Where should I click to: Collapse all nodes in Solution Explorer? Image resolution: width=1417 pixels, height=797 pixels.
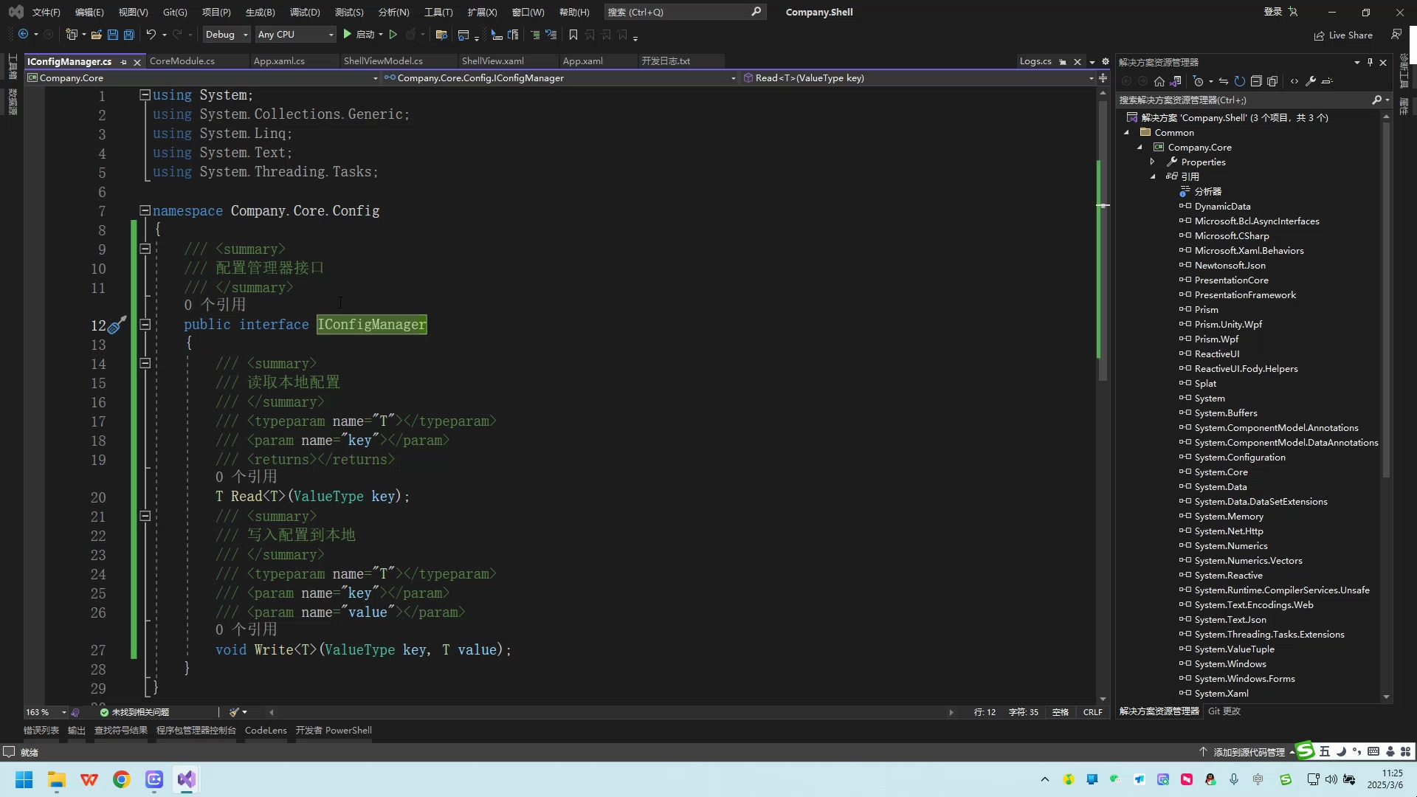pos(1255,81)
